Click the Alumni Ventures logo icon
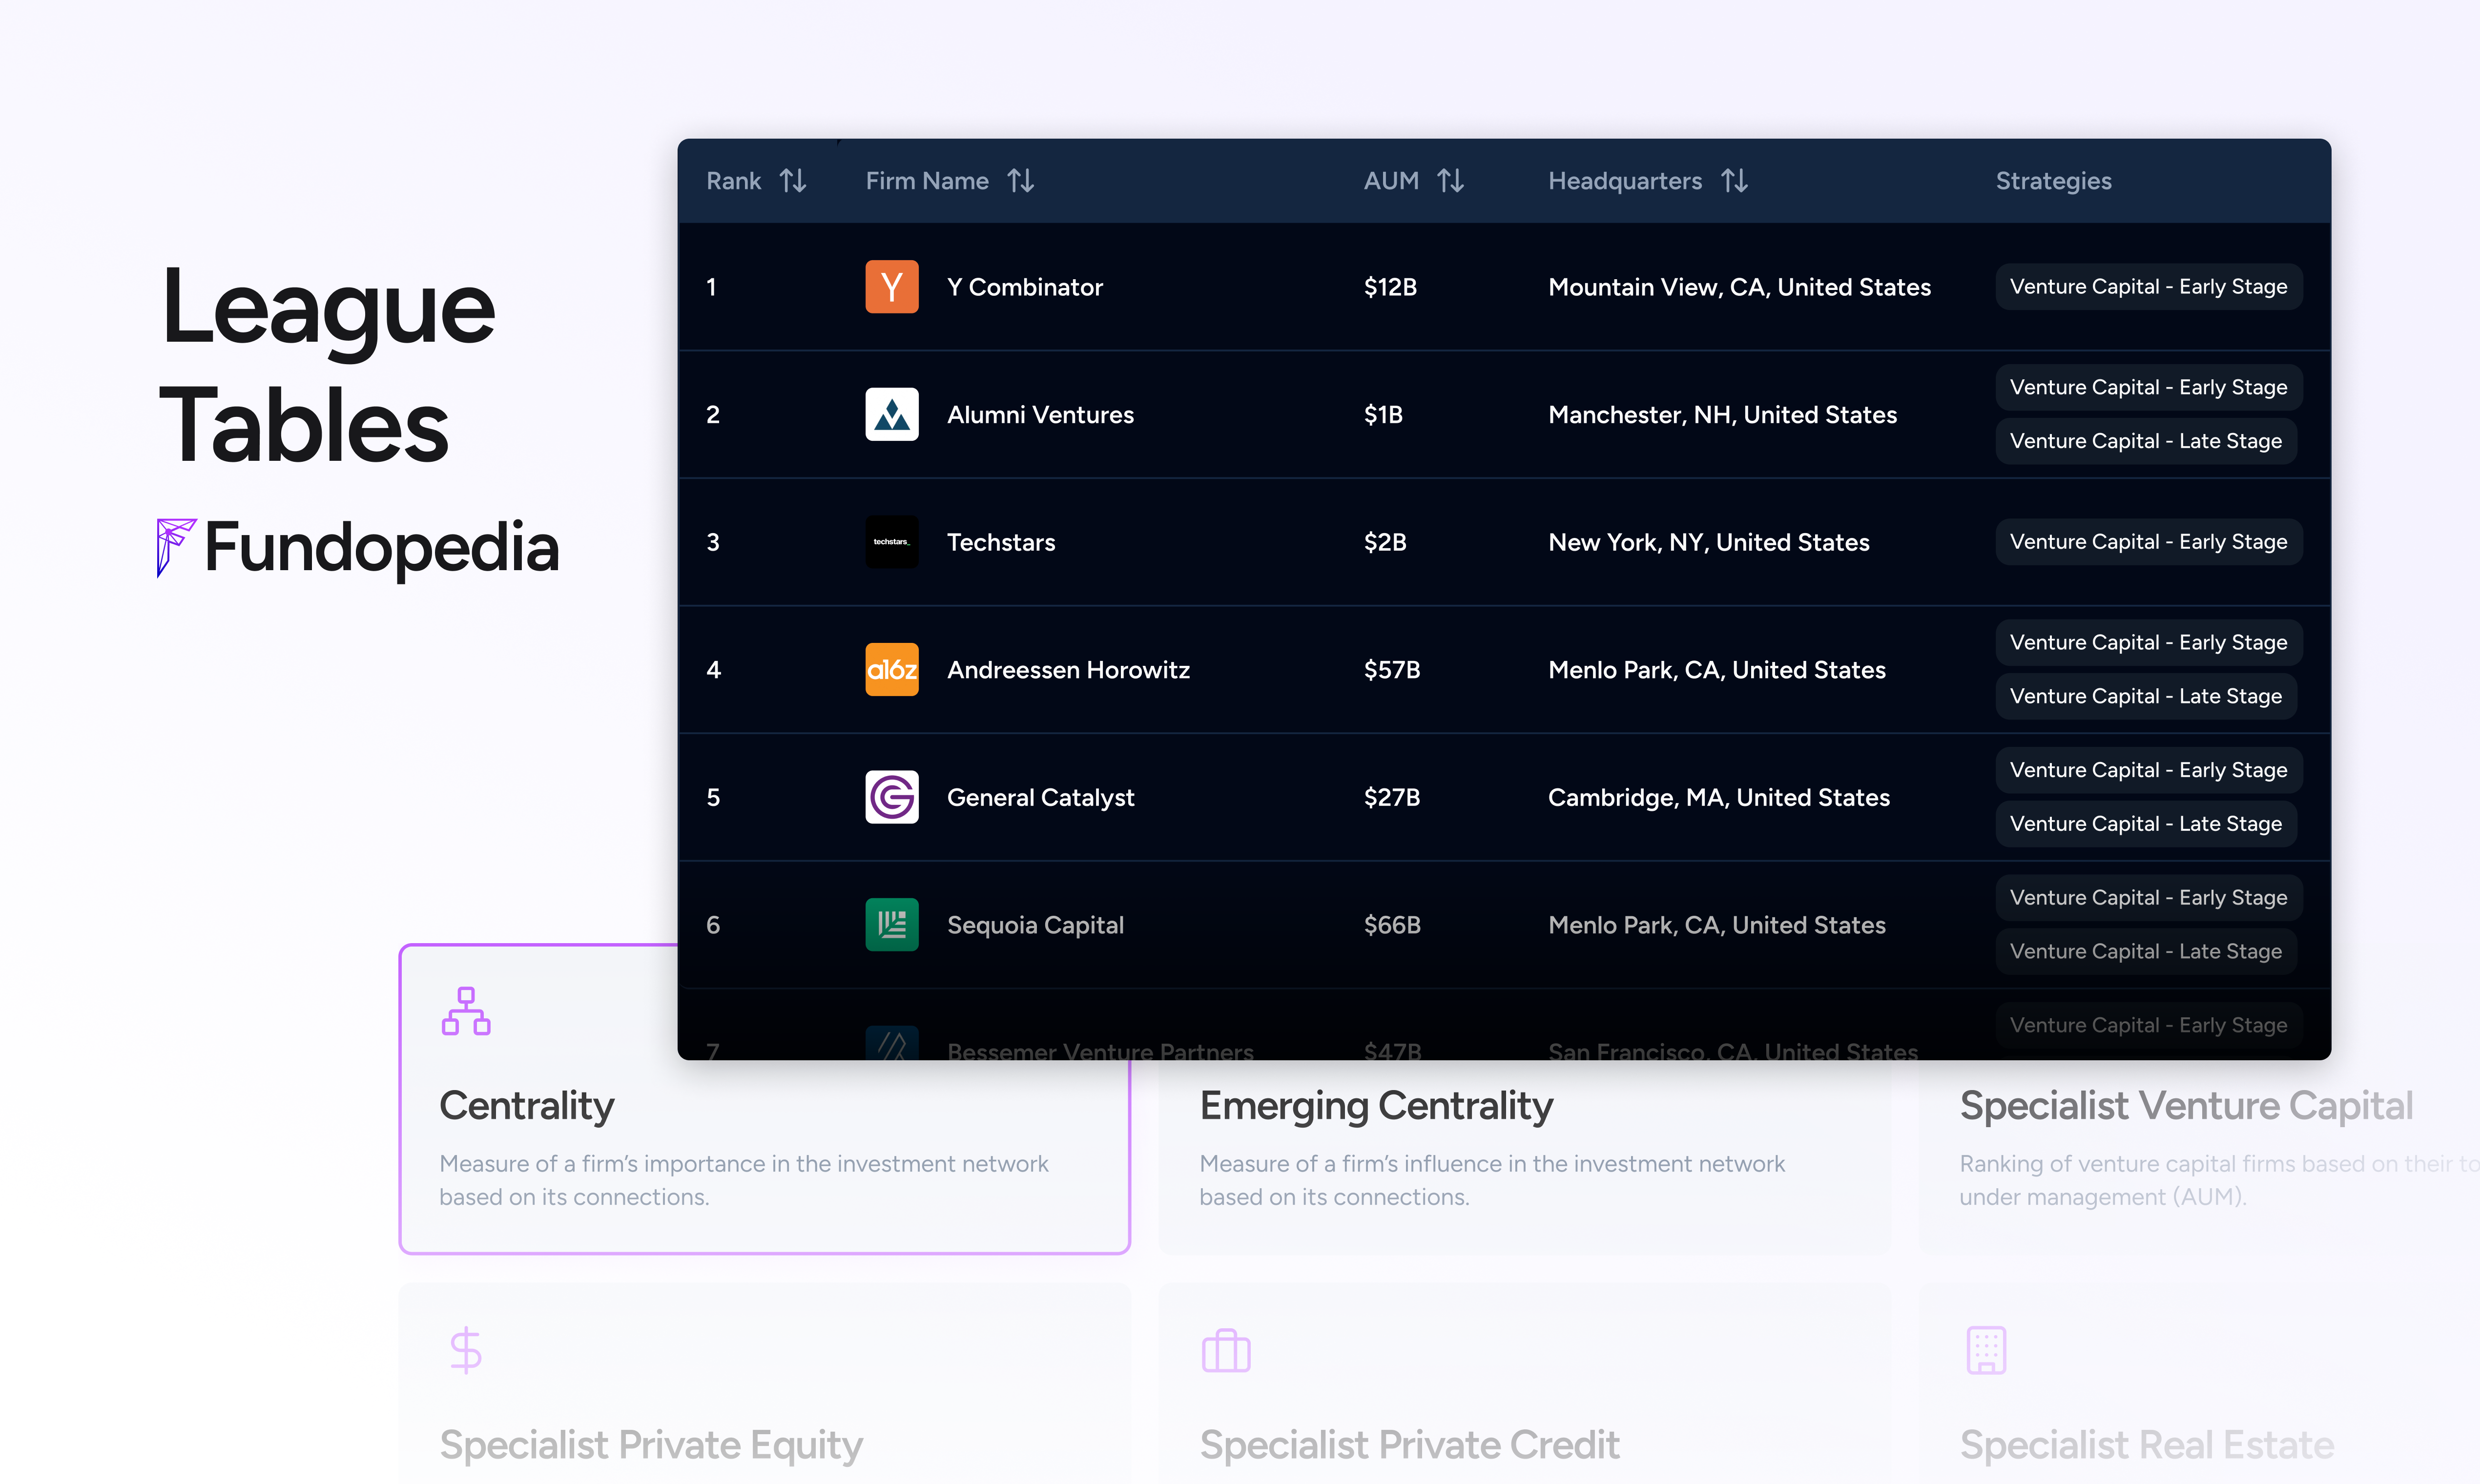This screenshot has width=2480, height=1484. click(x=891, y=414)
